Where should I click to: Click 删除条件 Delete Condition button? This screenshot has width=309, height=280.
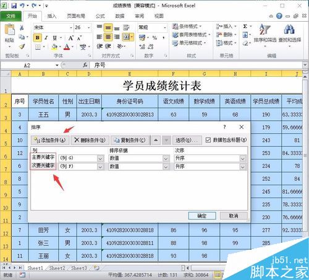pos(90,140)
